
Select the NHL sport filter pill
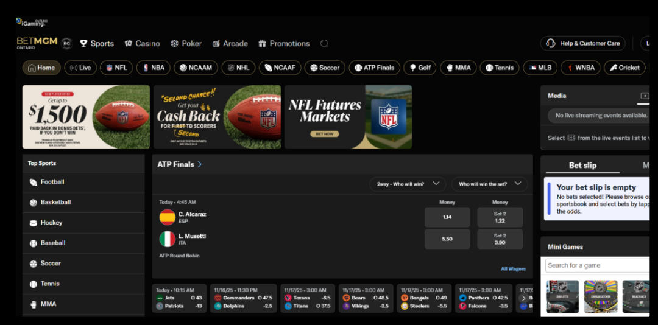(238, 68)
